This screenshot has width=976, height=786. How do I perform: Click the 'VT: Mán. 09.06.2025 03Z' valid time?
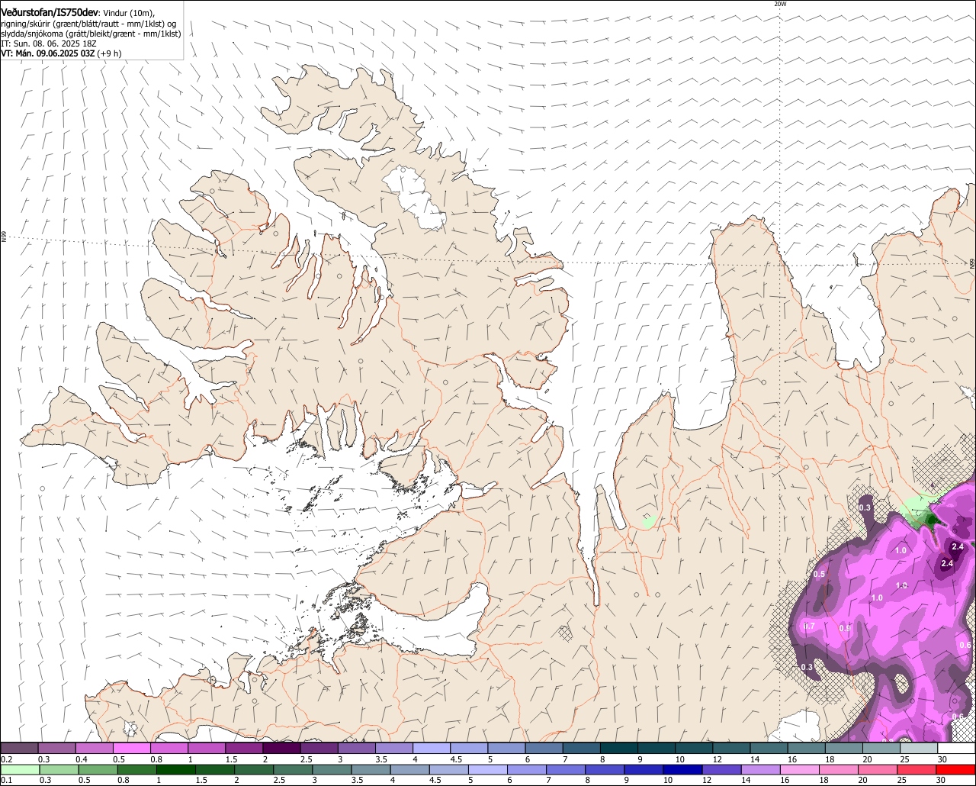pyautogui.click(x=47, y=53)
